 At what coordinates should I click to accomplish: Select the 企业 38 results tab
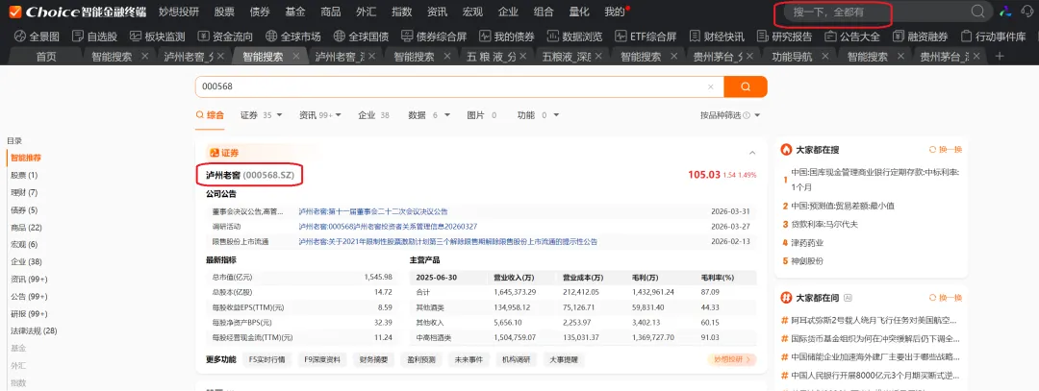373,115
